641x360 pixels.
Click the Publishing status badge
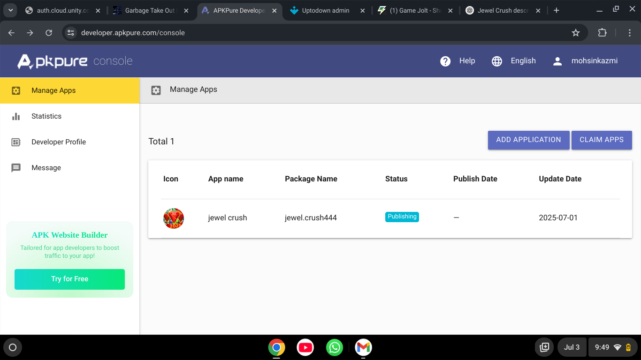tap(402, 217)
